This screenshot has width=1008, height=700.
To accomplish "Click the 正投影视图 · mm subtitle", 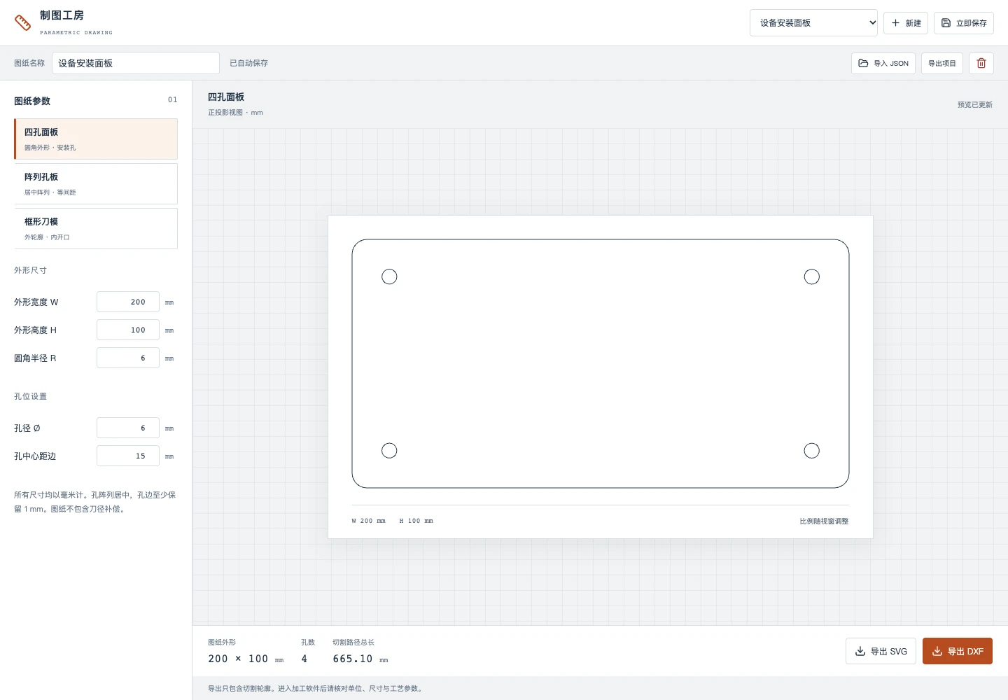I will 235,112.
